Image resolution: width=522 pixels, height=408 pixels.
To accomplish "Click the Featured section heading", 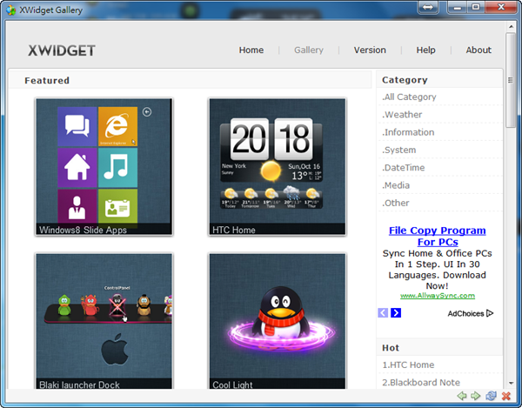I will [x=47, y=81].
